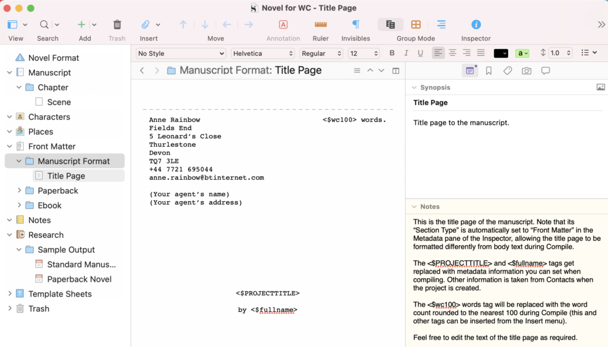Open the No Style dropdown
The width and height of the screenshot is (608, 347).
pos(180,53)
